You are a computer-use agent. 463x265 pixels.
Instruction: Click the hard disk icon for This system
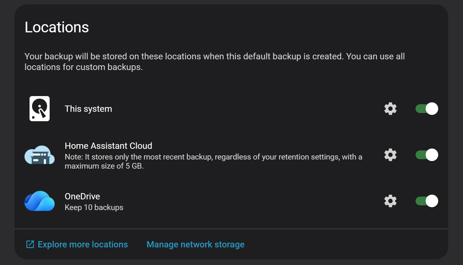pos(40,109)
